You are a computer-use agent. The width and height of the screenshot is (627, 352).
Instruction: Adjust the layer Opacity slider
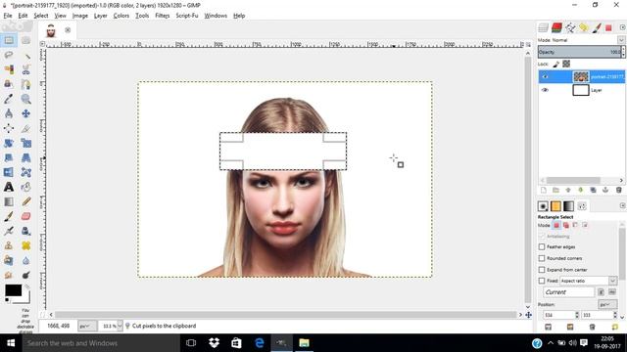point(579,52)
